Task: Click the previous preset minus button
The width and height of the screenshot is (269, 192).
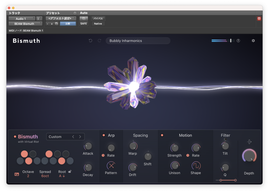Action: point(47,24)
